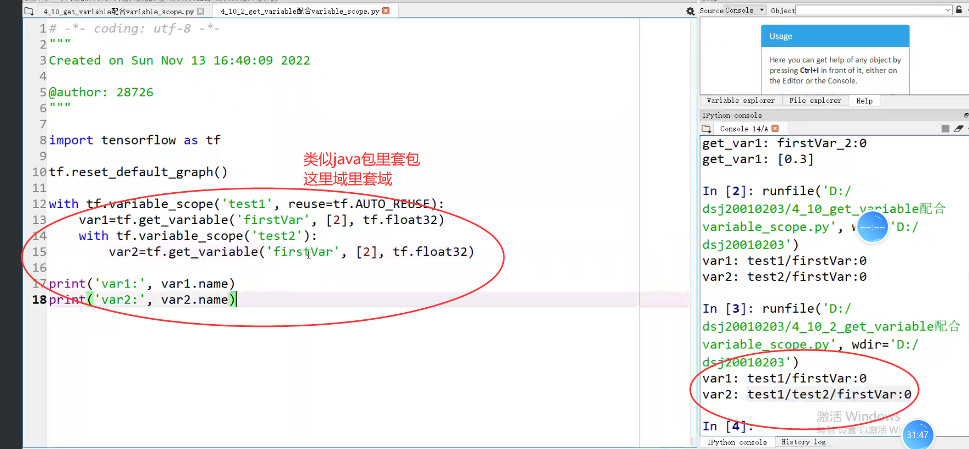Click the print('var2:', var2.name) line
Viewport: 969px width, 449px height.
pos(142,300)
